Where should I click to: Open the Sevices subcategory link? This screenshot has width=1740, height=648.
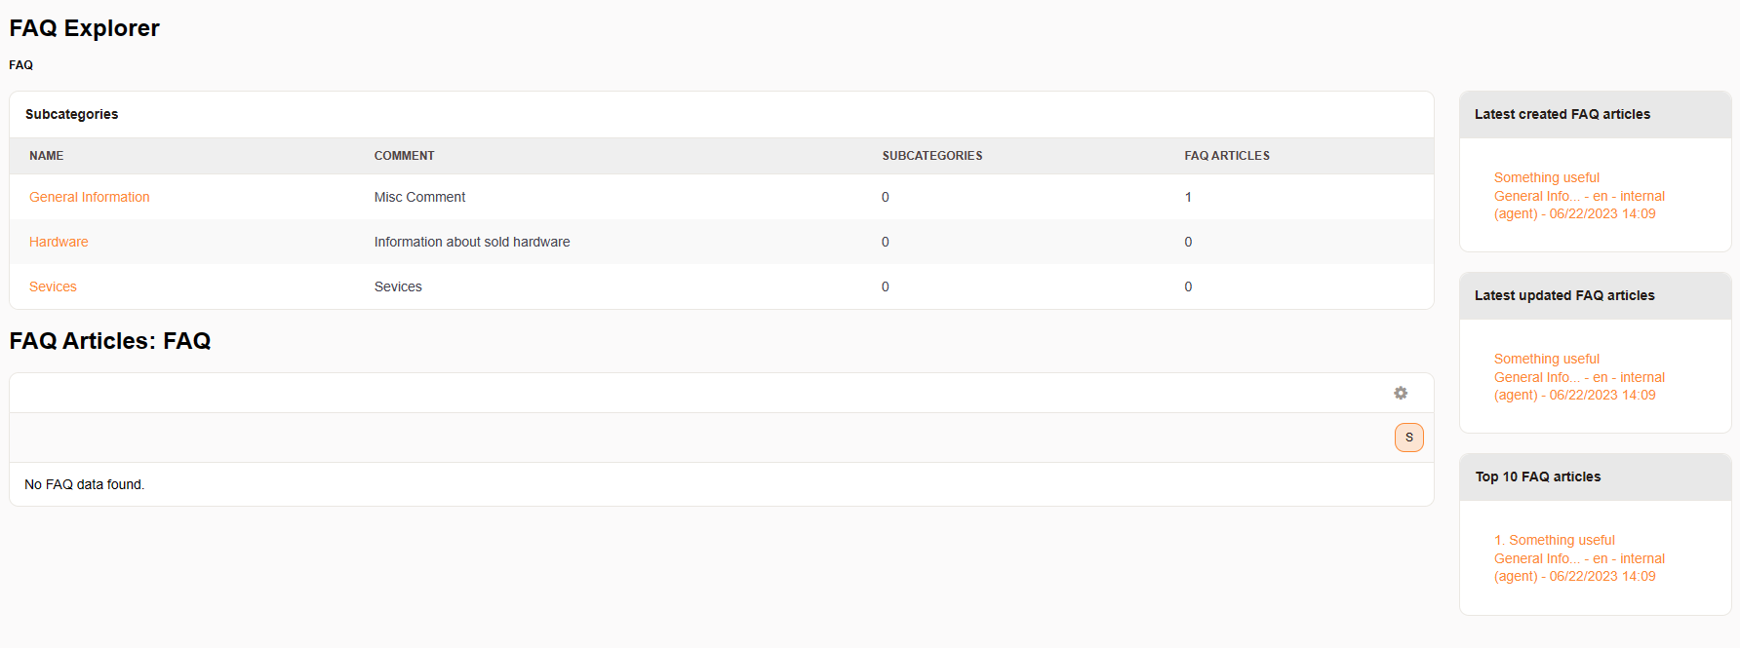pos(53,286)
